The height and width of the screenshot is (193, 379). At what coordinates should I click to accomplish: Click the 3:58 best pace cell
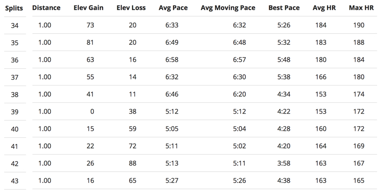coord(284,163)
